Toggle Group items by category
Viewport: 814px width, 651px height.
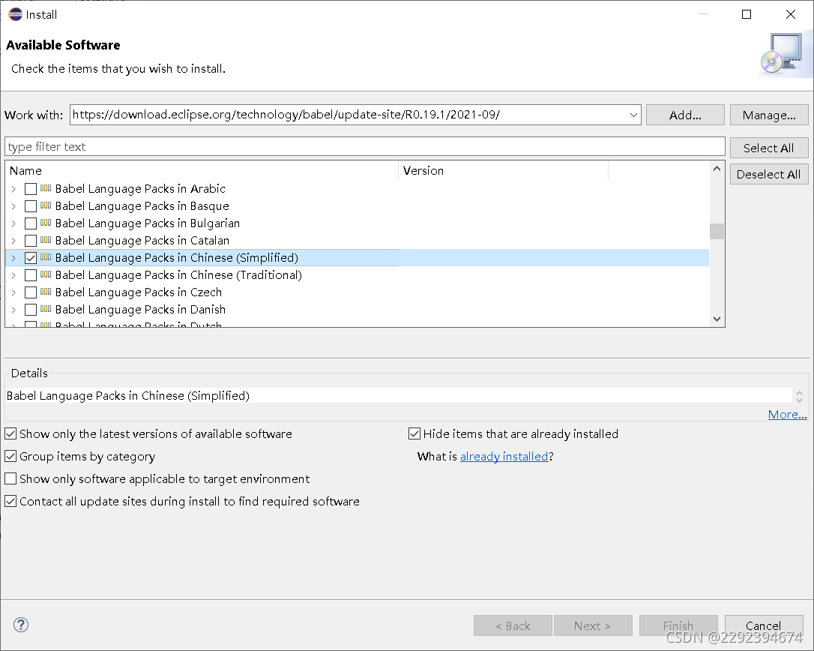[10, 456]
